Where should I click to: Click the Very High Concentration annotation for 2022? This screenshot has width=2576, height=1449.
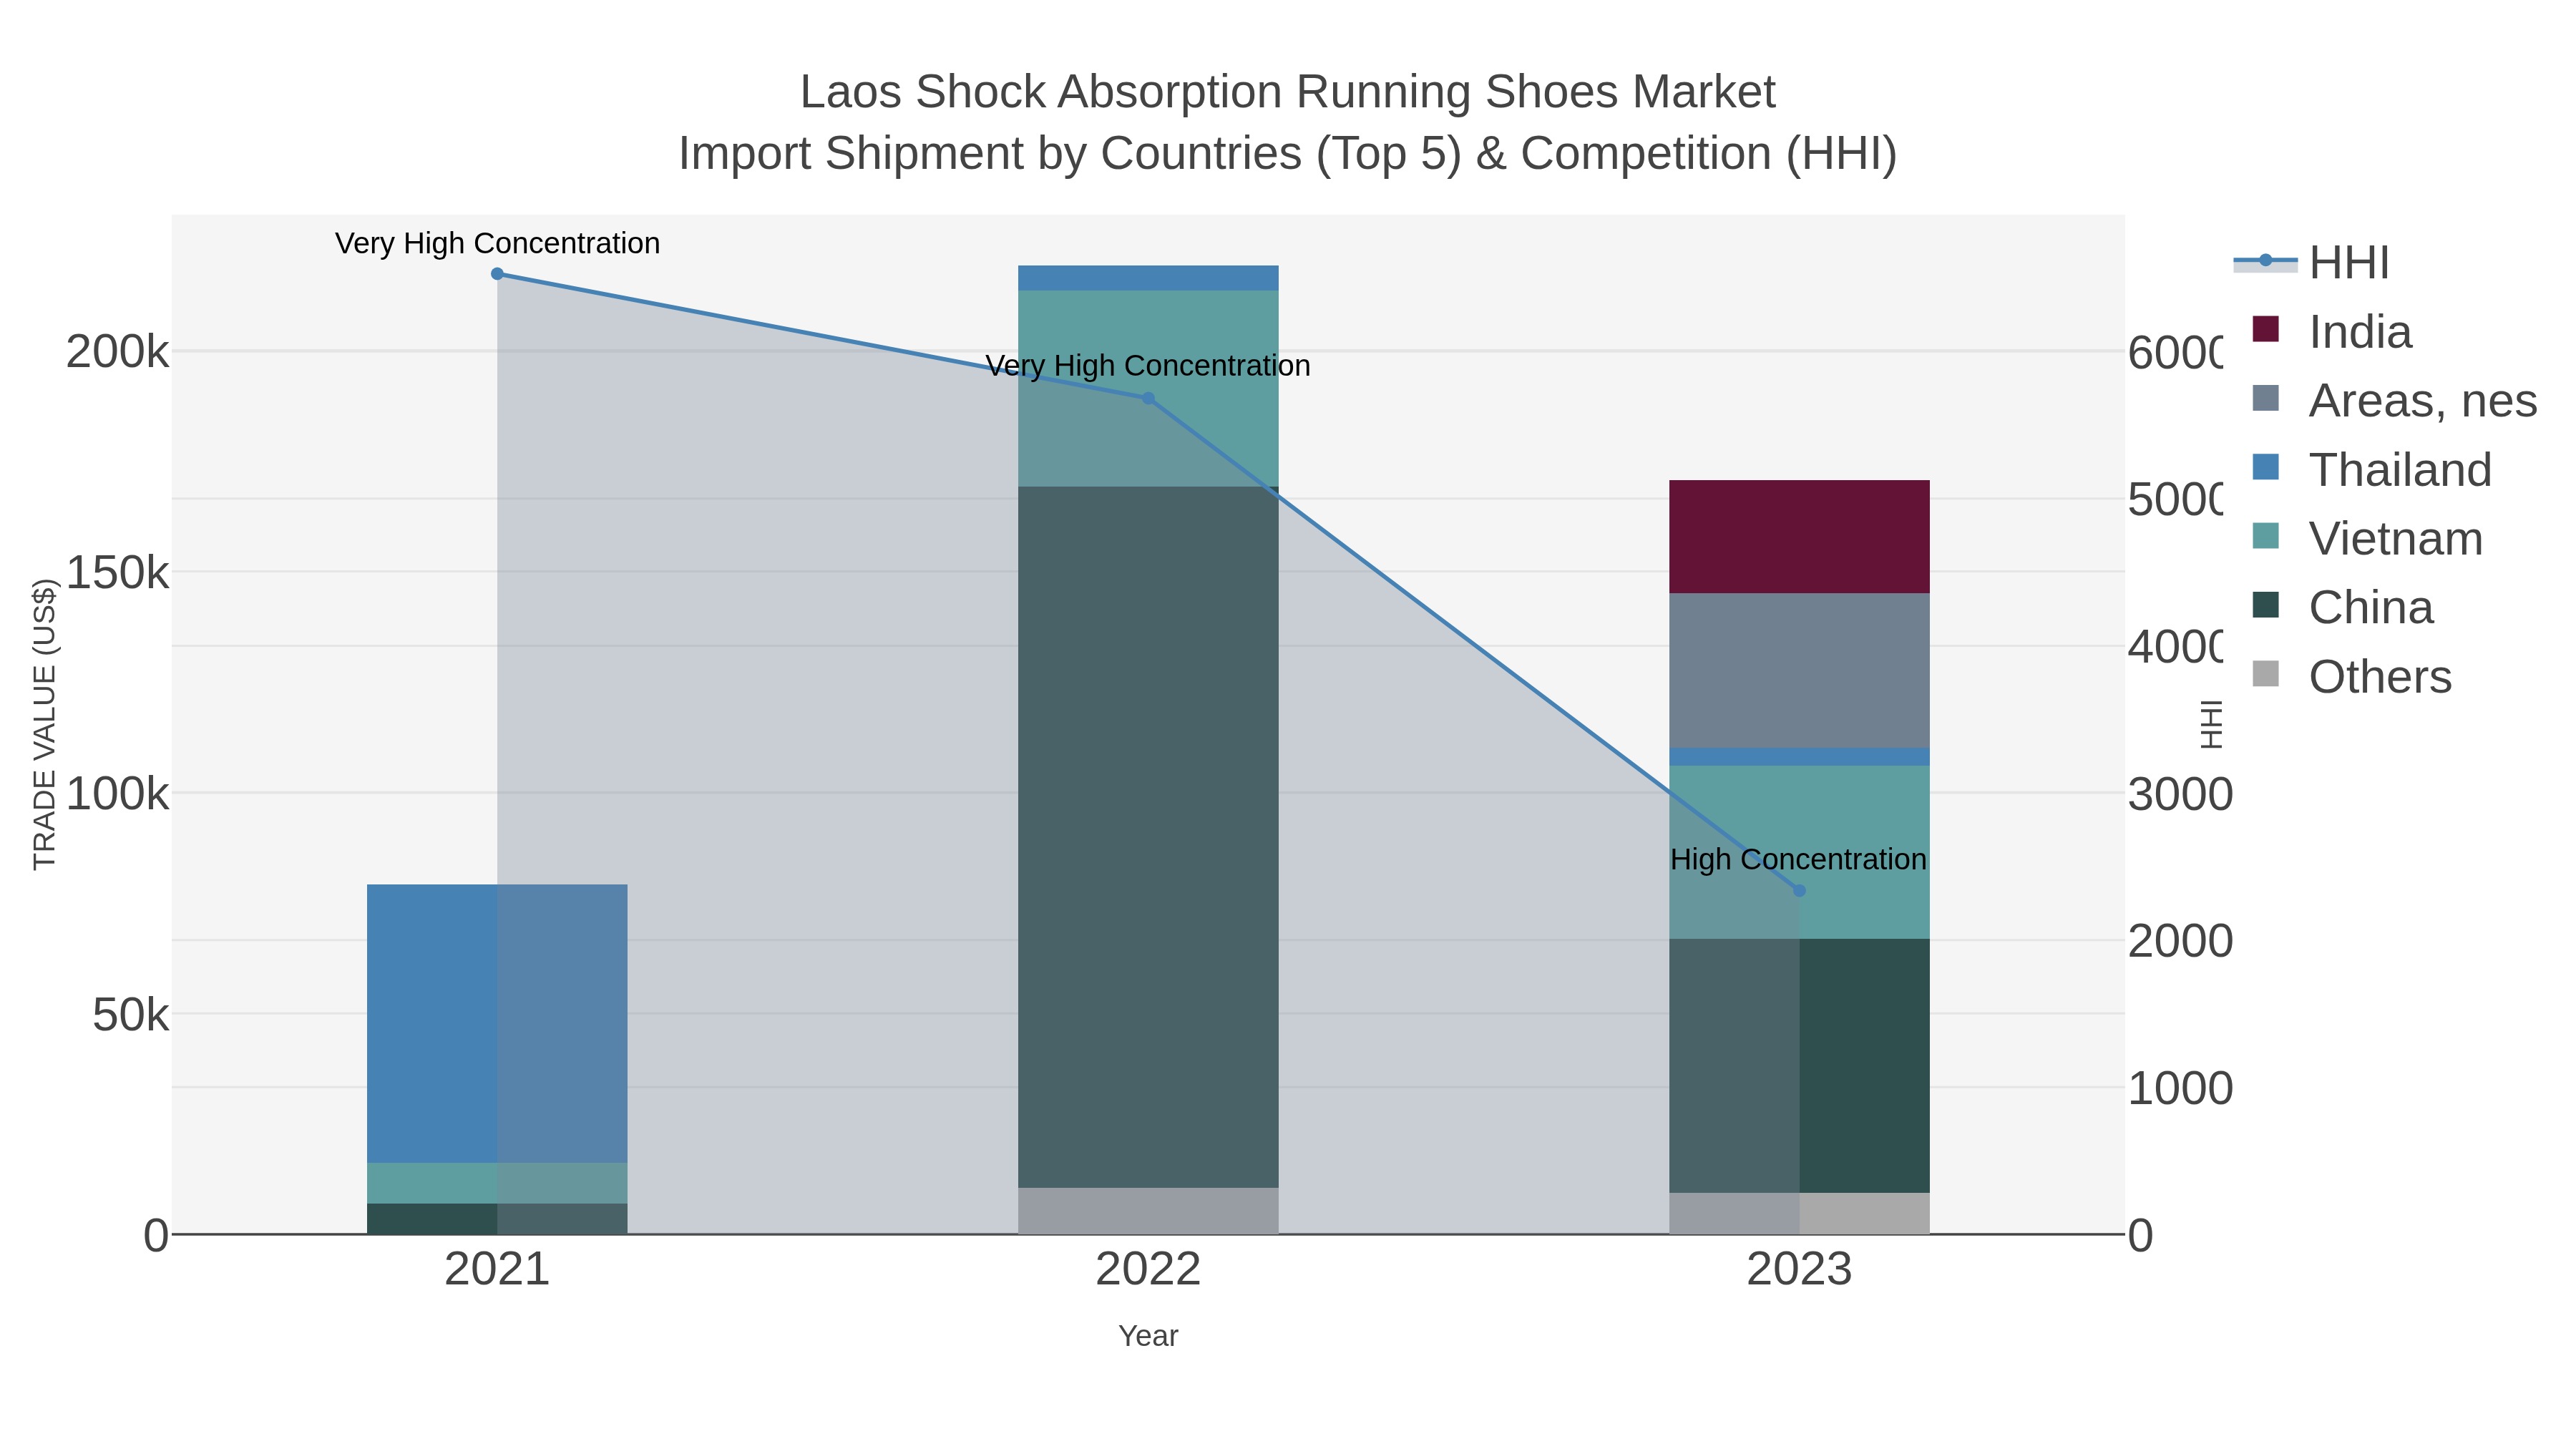tap(1148, 366)
